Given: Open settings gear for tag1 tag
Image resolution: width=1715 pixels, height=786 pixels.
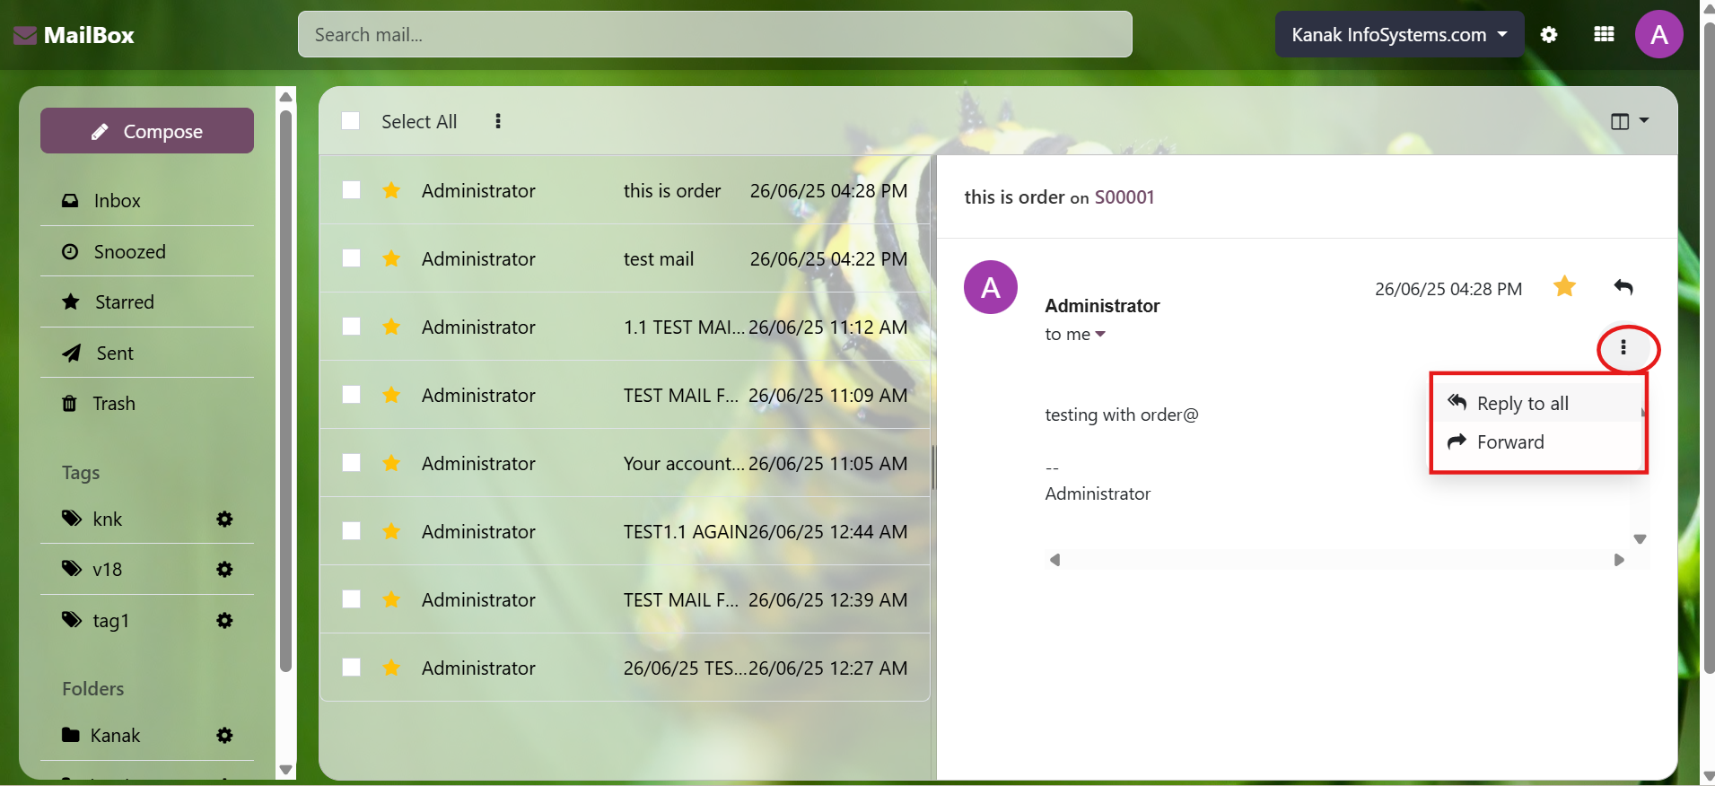Looking at the screenshot, I should [x=224, y=621].
